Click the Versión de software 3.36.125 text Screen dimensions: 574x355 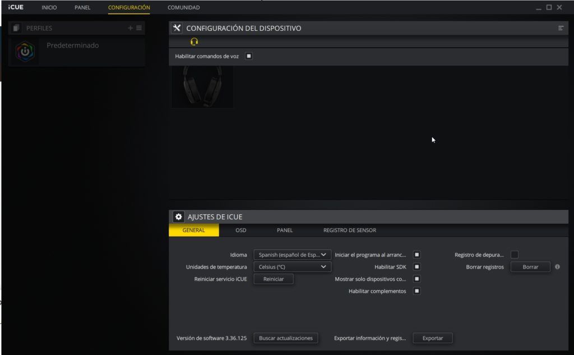click(x=211, y=338)
